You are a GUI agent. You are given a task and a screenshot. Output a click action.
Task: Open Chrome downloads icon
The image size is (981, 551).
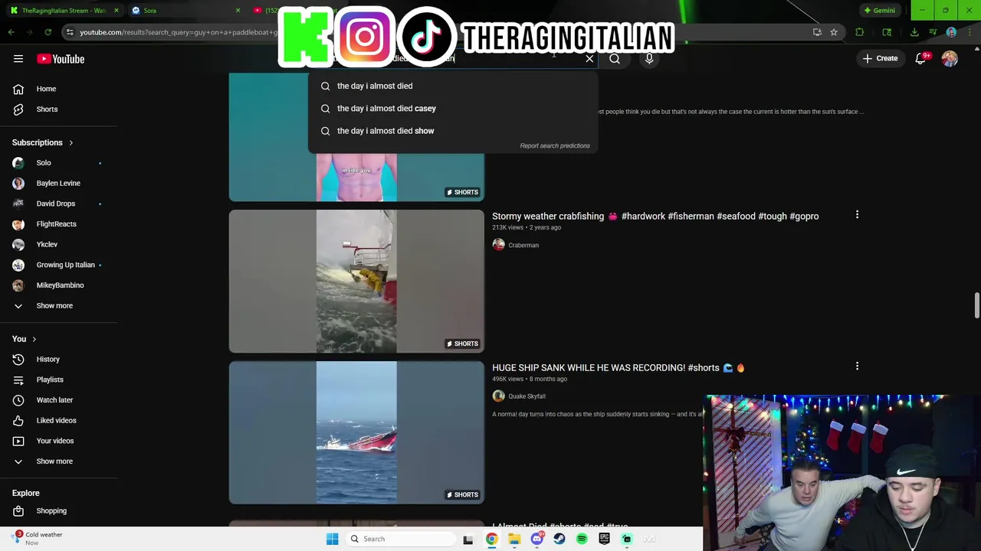click(914, 32)
